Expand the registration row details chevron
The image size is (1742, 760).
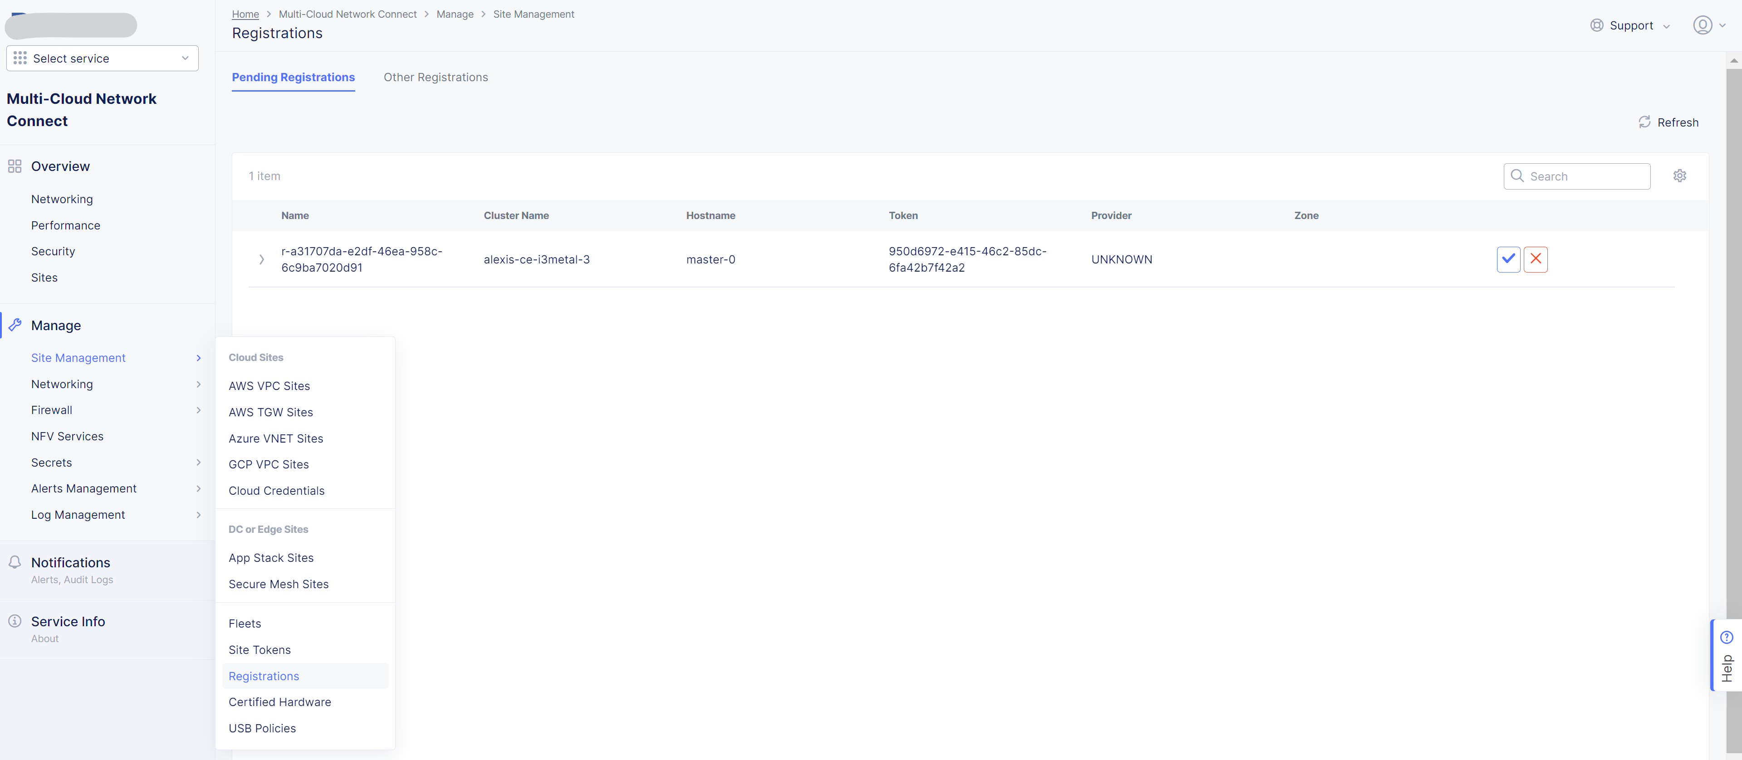point(262,259)
